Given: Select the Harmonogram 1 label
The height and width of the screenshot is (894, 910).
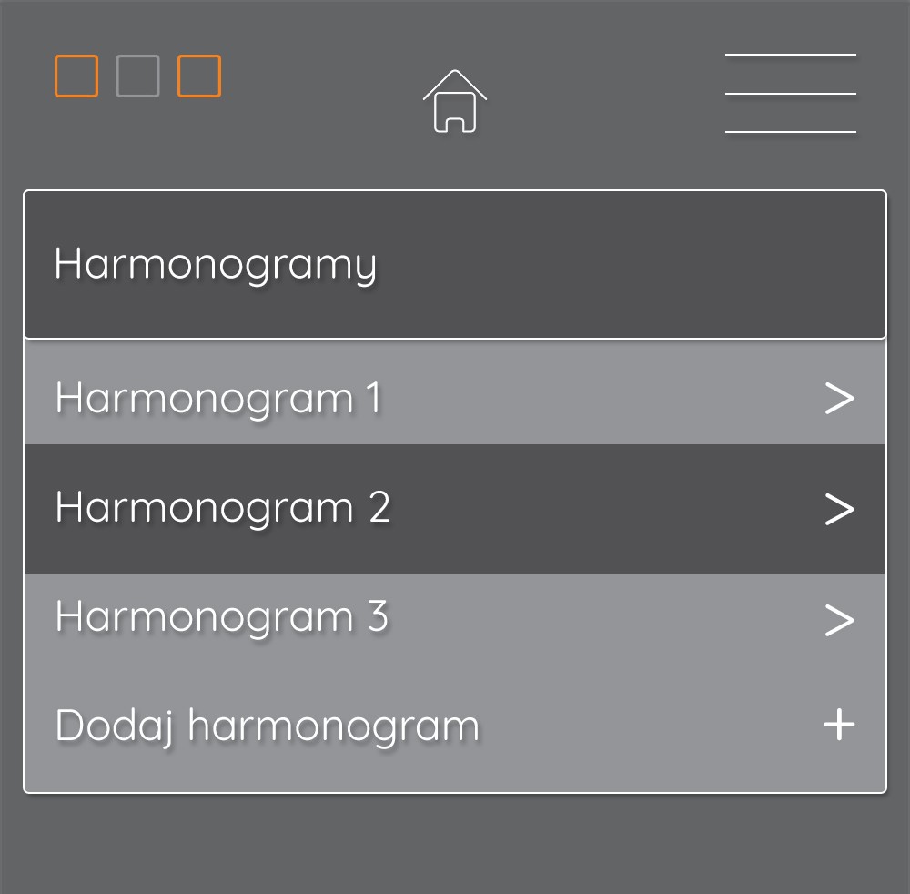Looking at the screenshot, I should pos(218,400).
